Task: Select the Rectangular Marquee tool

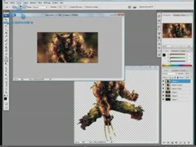Action: pyautogui.click(x=6, y=23)
